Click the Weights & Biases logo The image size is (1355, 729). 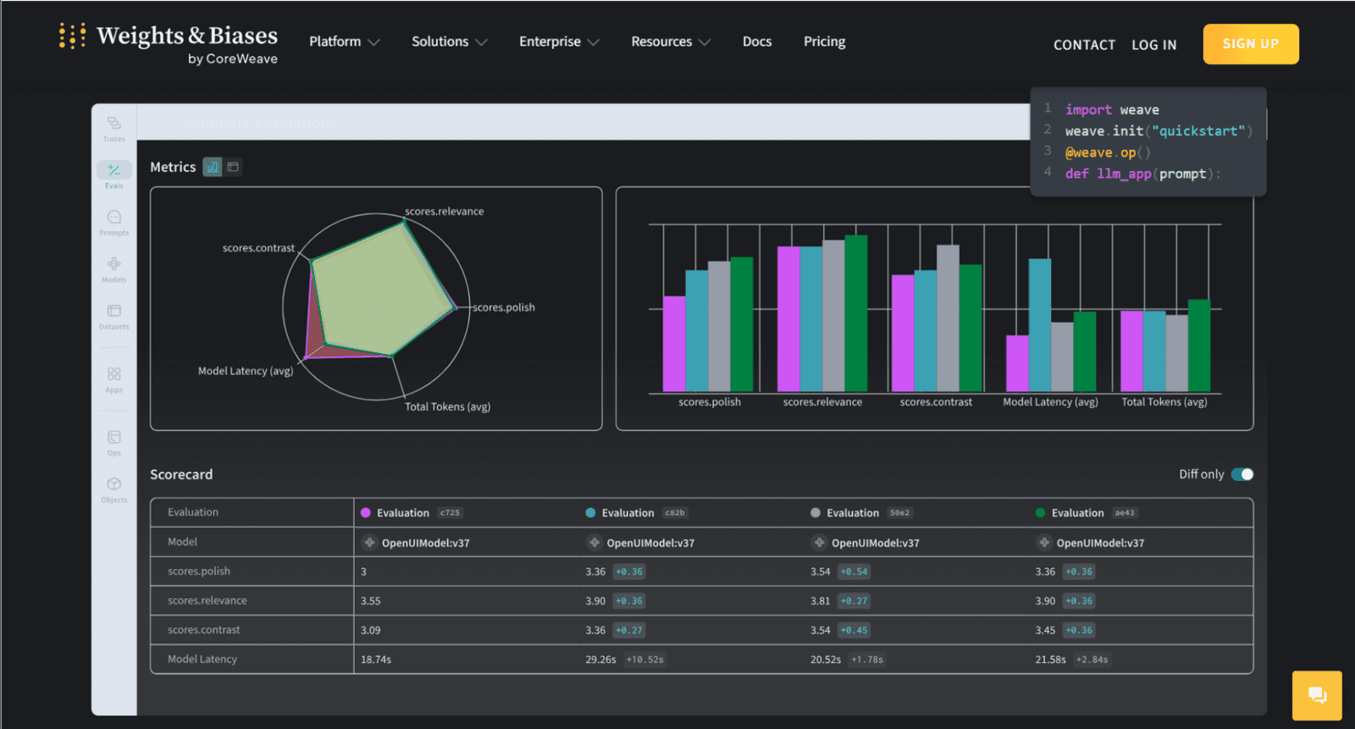(x=169, y=42)
